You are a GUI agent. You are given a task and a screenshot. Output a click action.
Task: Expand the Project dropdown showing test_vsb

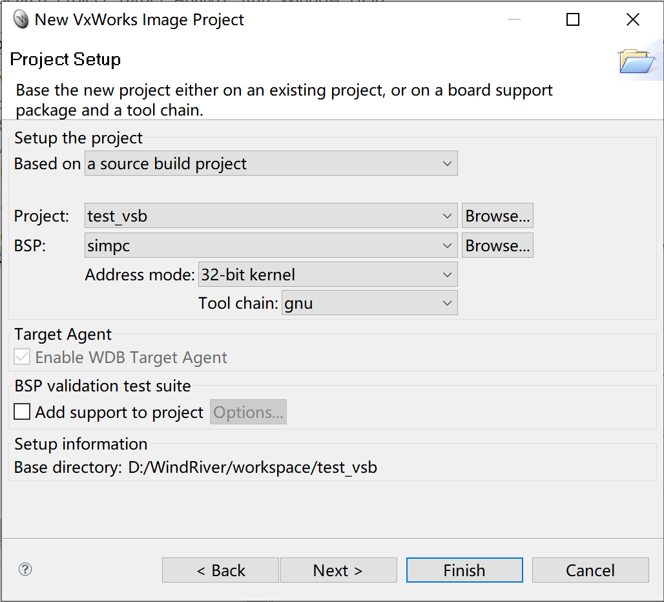click(x=447, y=215)
